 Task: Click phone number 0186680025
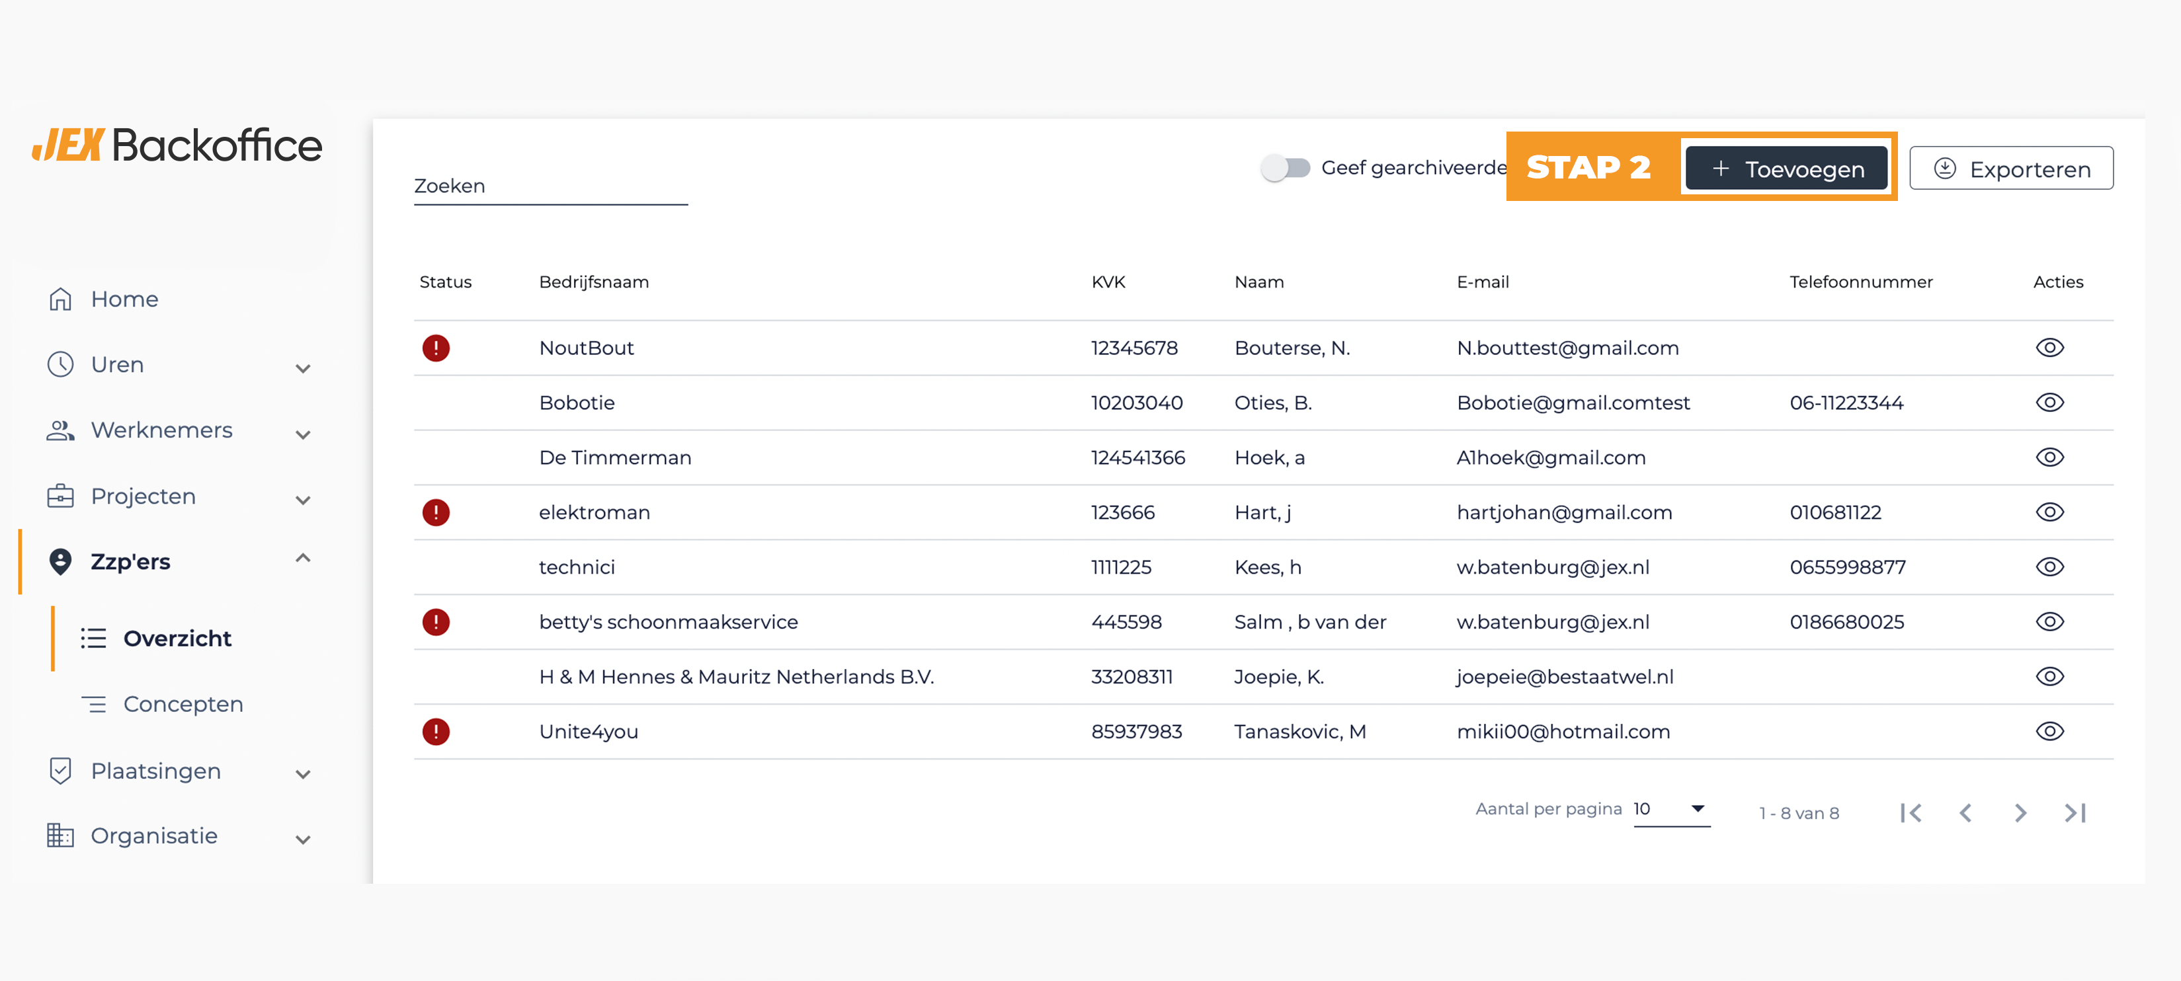point(1846,622)
